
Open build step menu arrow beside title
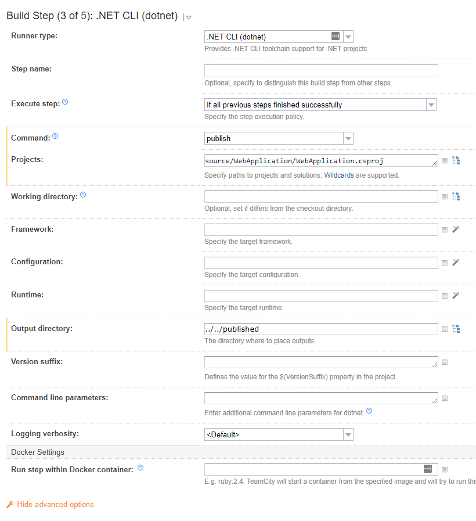(189, 17)
